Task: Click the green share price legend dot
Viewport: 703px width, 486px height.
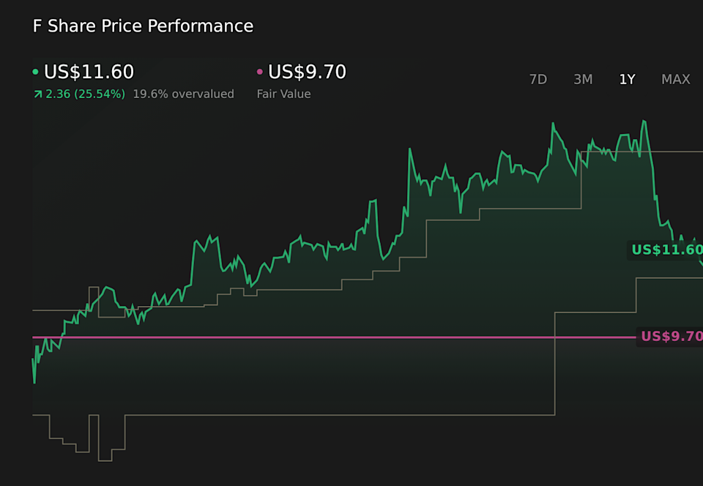Action: pyautogui.click(x=34, y=72)
